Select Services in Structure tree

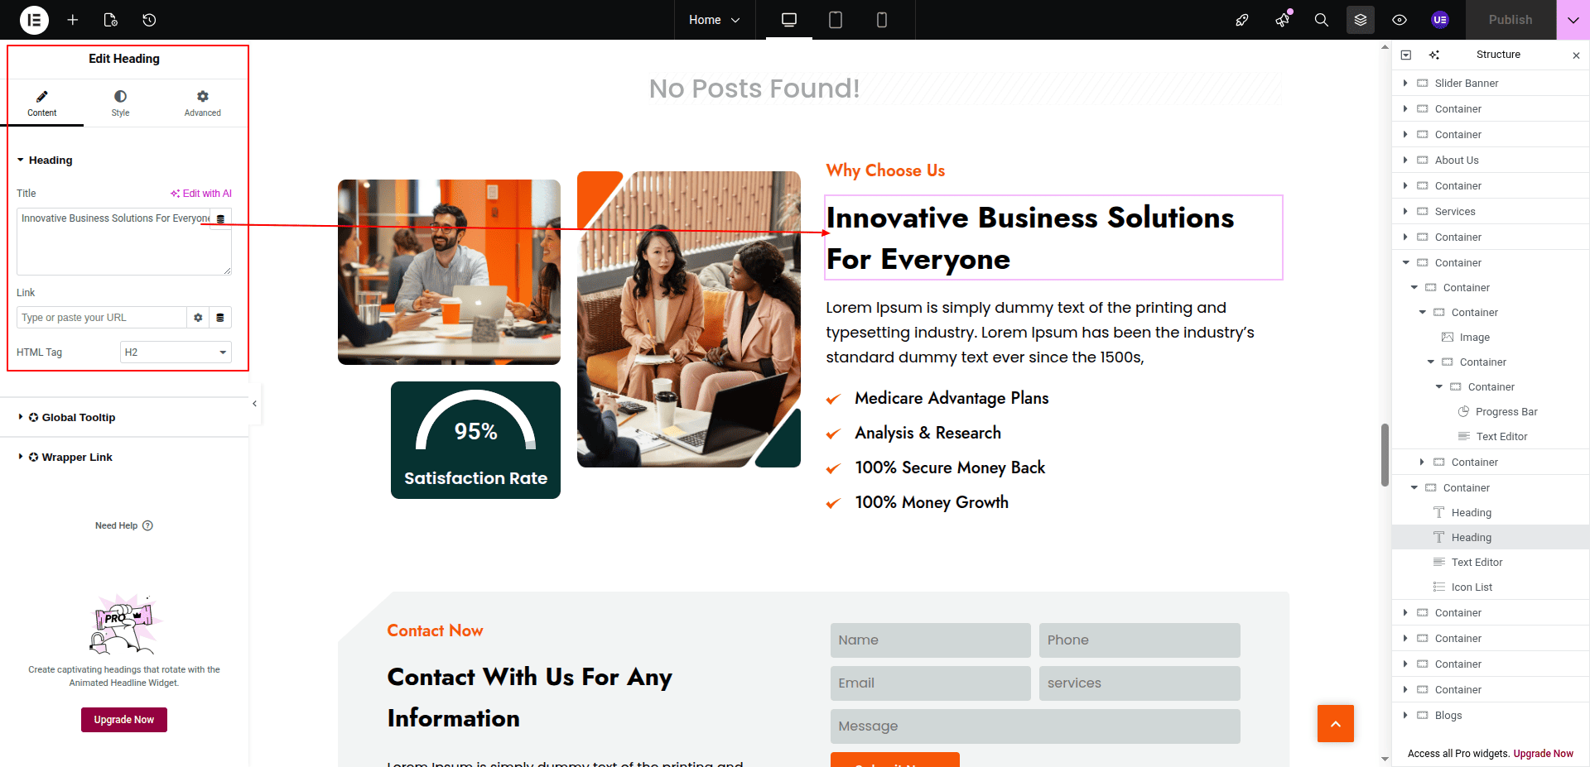[1455, 212]
